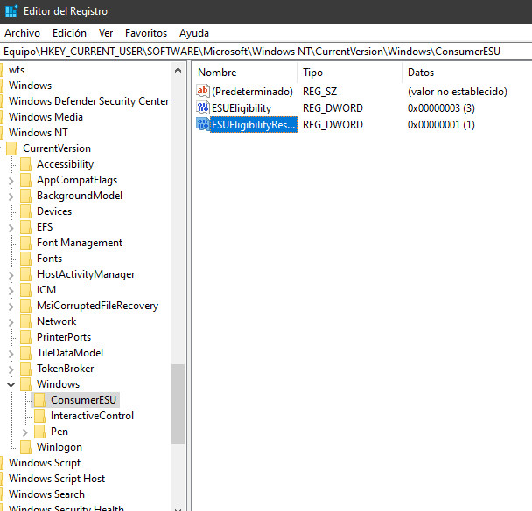Open the Favoritos menu

click(x=146, y=33)
